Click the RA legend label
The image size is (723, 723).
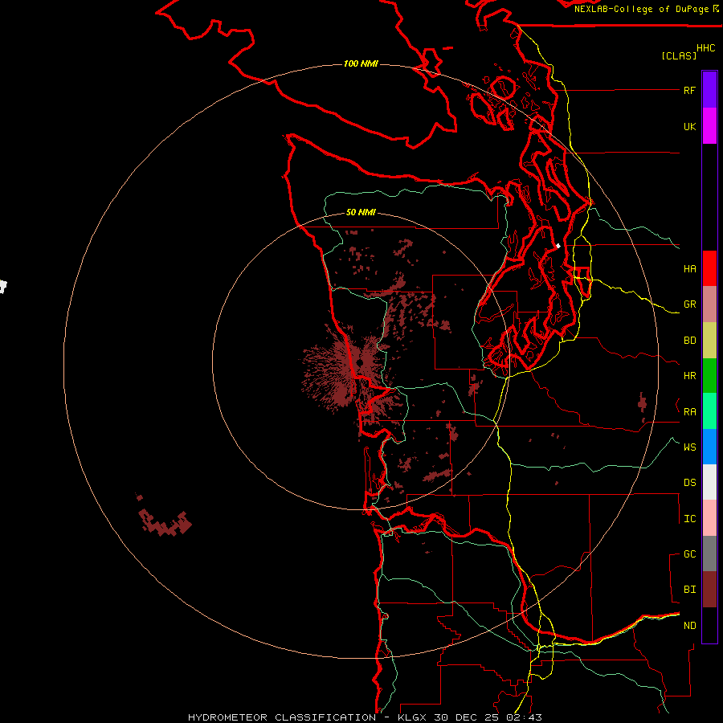(689, 412)
